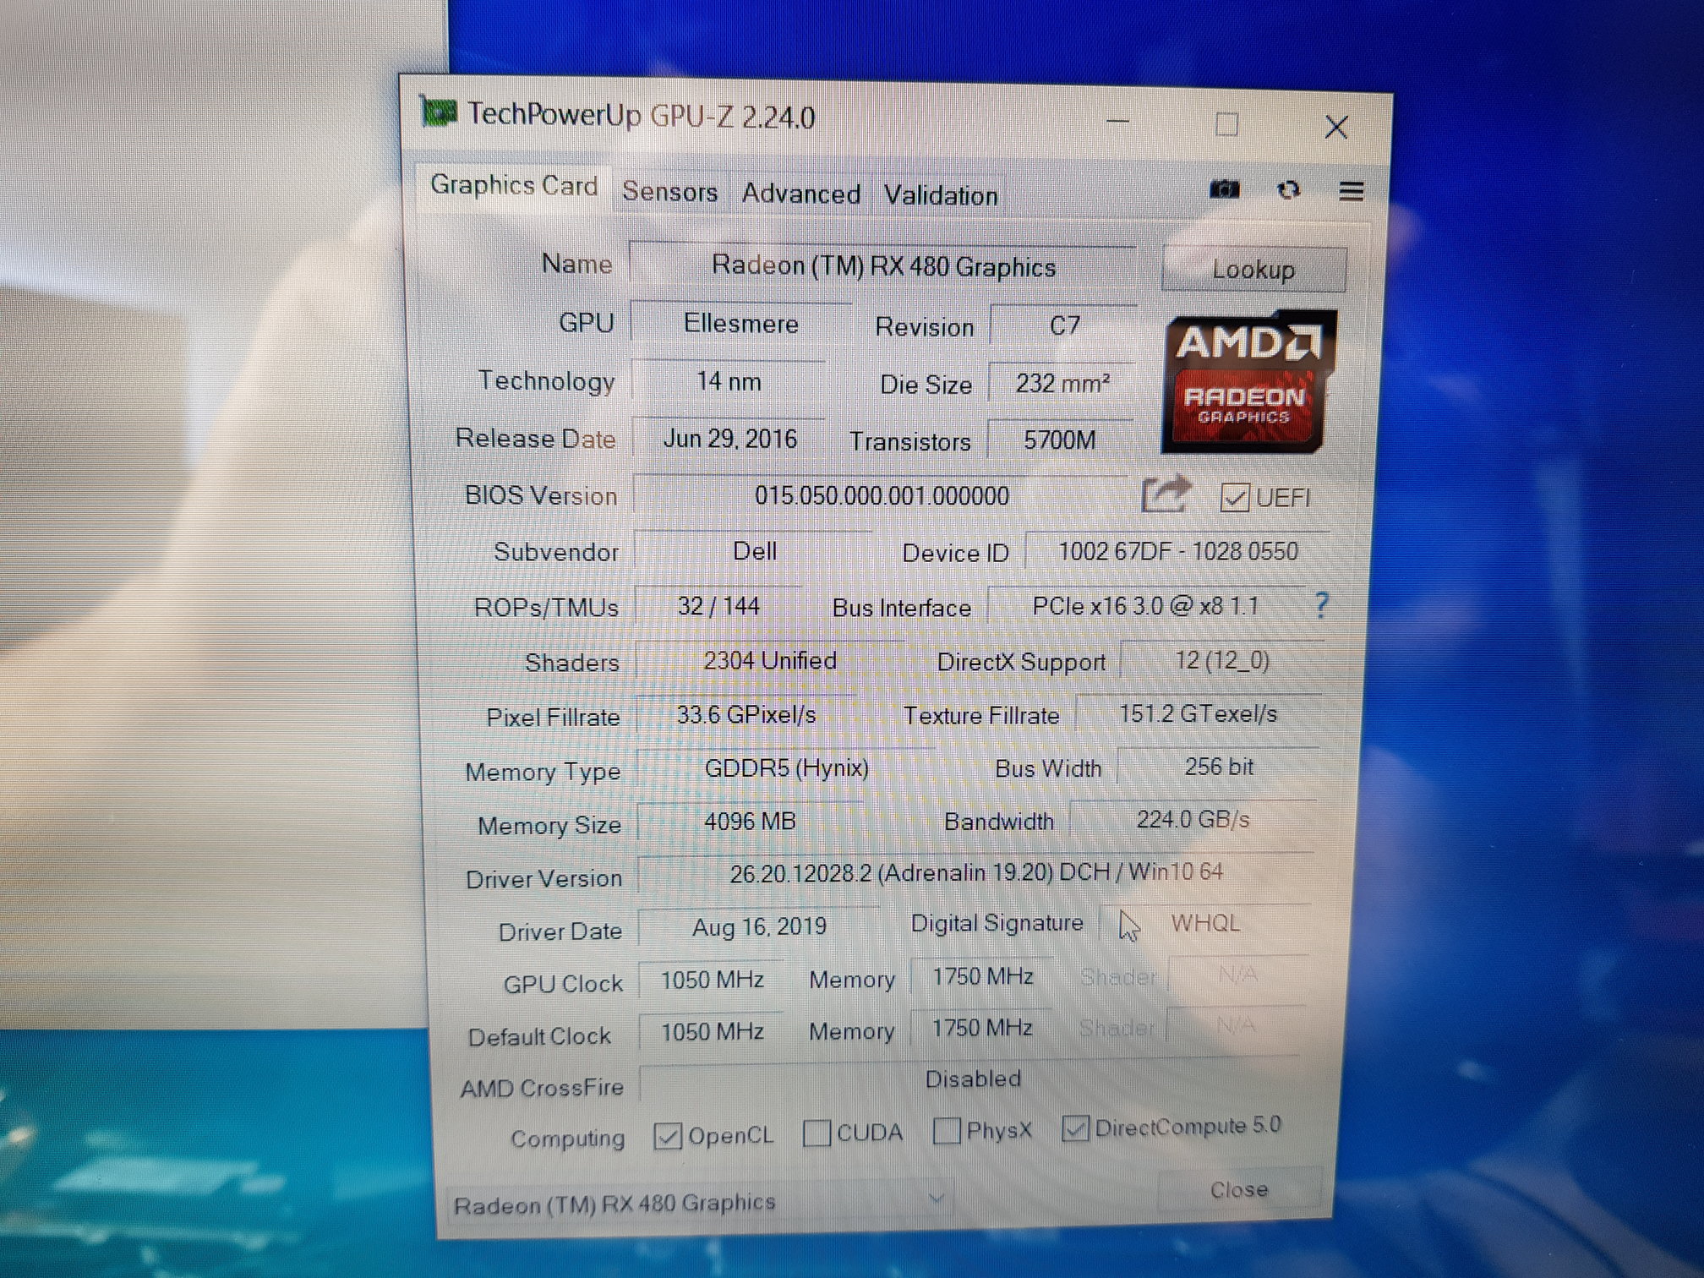Click Digital Signature value WHQL
Image resolution: width=1704 pixels, height=1278 pixels.
1204,923
